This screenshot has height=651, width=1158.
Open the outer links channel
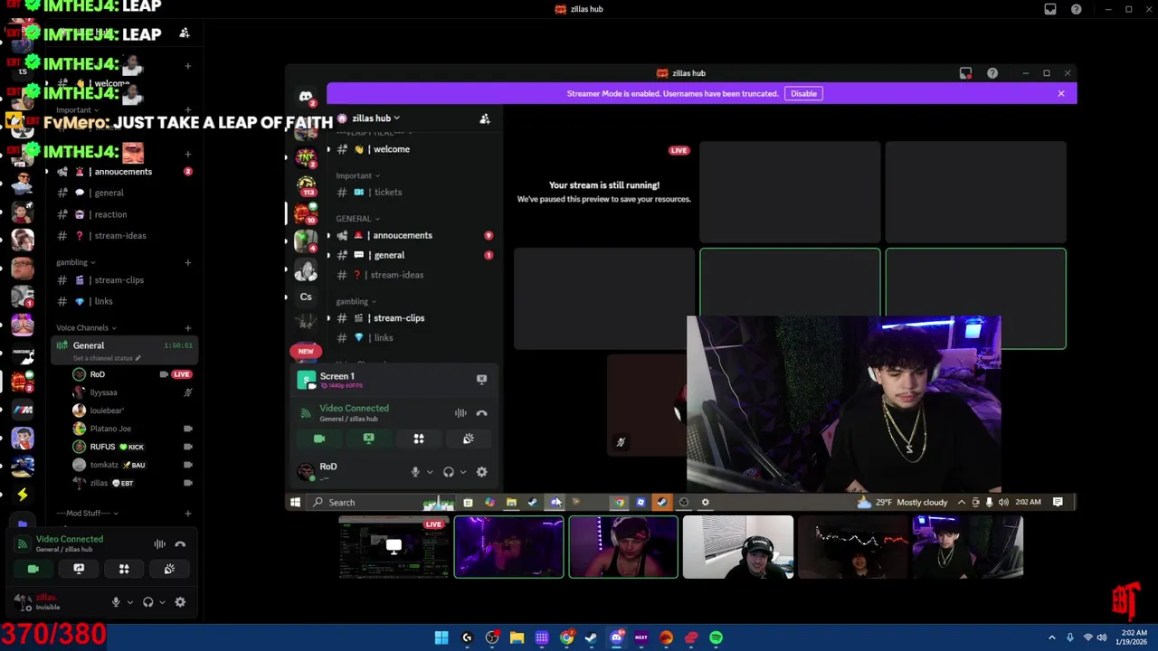click(122, 301)
